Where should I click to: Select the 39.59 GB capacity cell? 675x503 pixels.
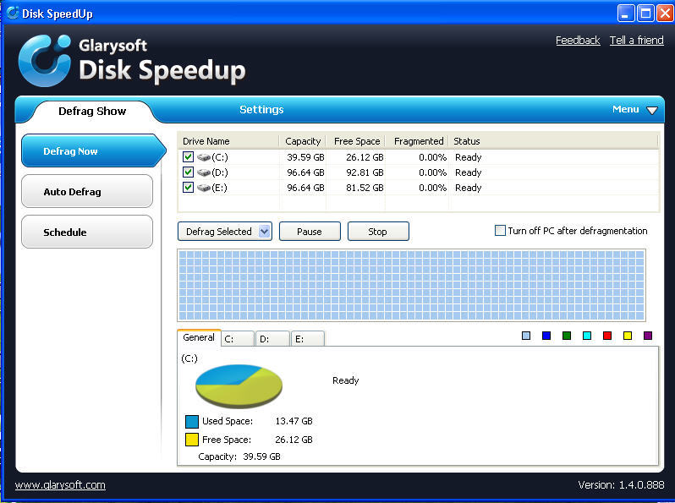tap(305, 157)
